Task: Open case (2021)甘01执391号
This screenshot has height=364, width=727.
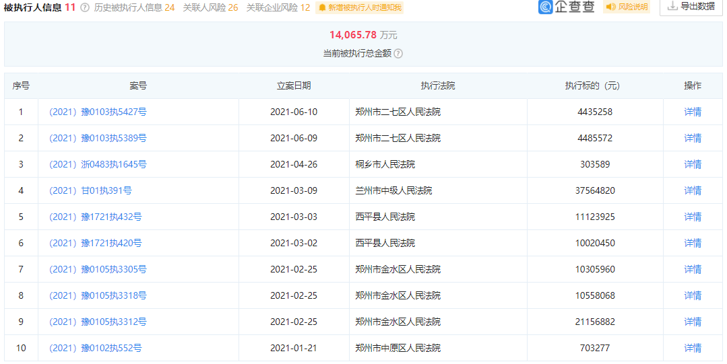Action: click(90, 190)
